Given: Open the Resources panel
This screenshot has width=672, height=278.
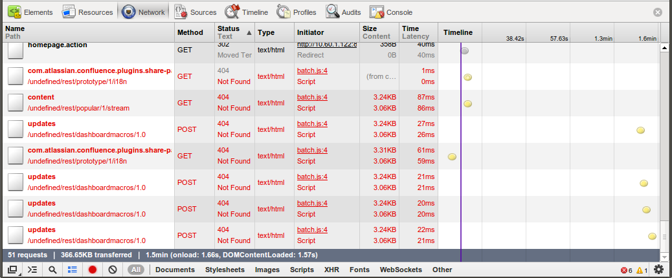Looking at the screenshot, I should 87,12.
